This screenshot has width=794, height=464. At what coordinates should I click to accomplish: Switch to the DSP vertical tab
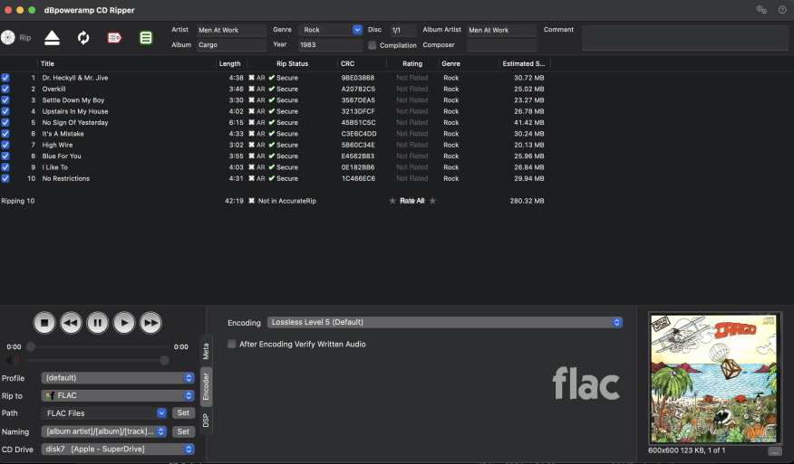206,420
